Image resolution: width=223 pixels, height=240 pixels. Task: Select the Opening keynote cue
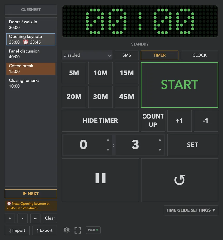pyautogui.click(x=31, y=39)
